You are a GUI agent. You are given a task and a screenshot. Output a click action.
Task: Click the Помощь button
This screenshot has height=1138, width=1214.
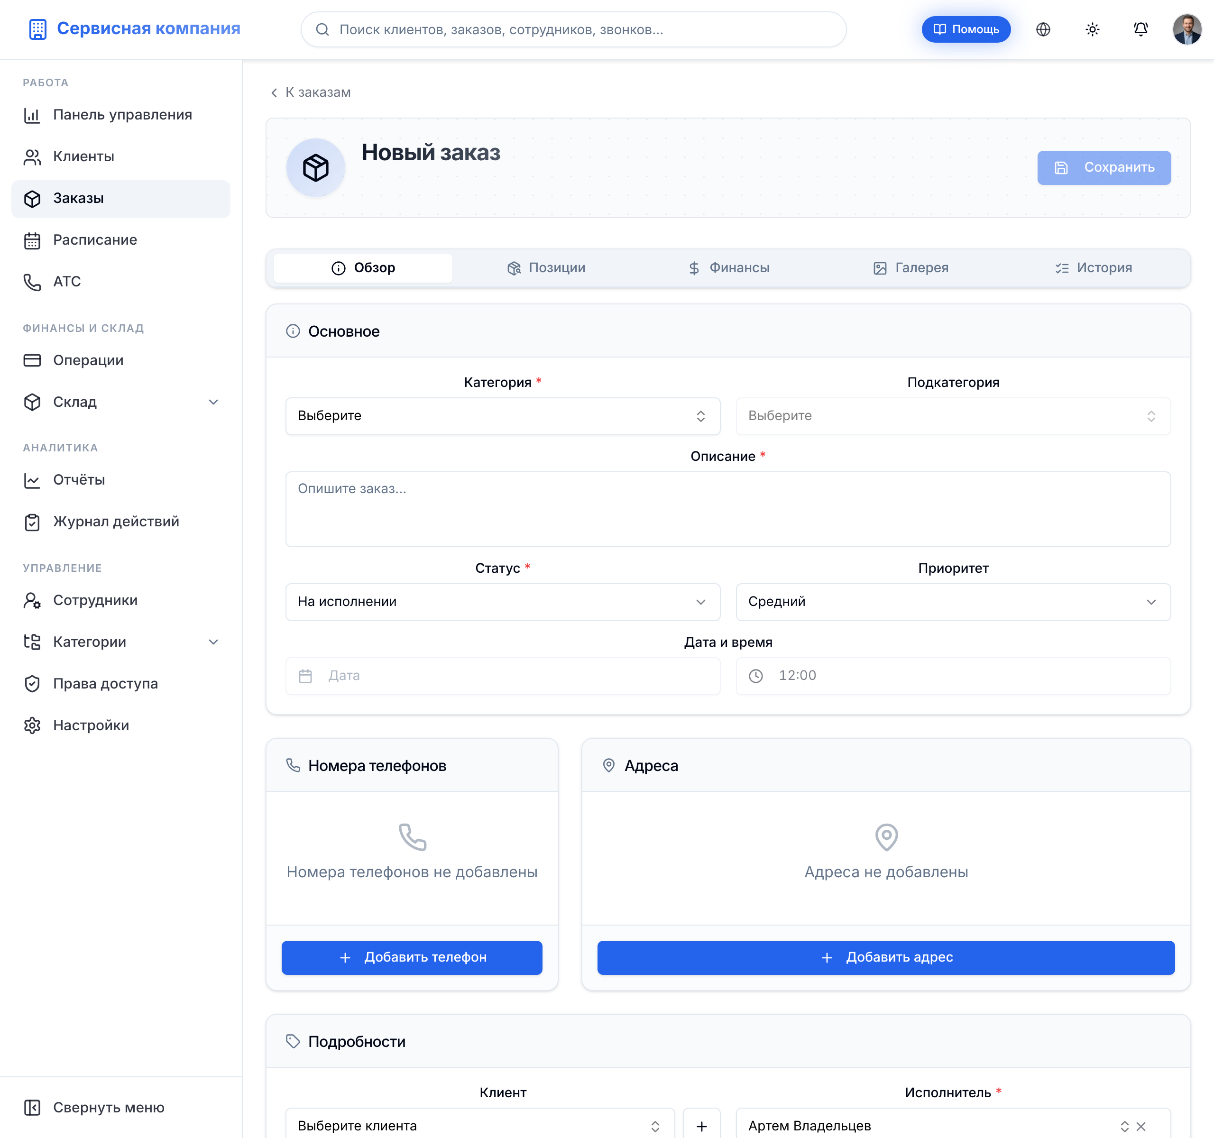tap(966, 29)
